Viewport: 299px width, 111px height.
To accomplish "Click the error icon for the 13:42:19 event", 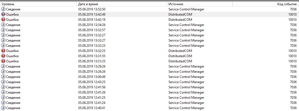I will point(3,20).
